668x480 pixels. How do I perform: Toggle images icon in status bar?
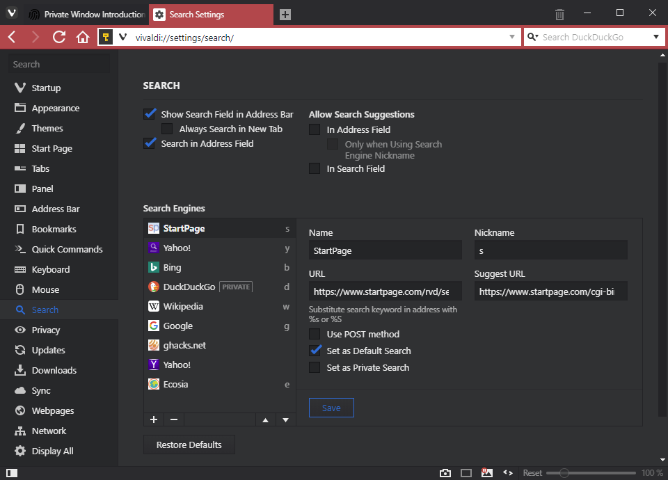pyautogui.click(x=487, y=472)
